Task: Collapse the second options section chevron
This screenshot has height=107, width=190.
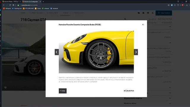Action: coord(170,43)
